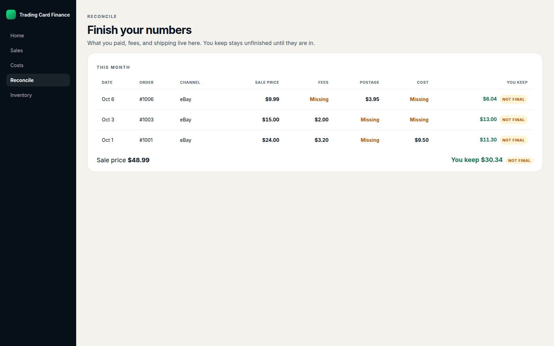Image resolution: width=554 pixels, height=346 pixels.
Task: Open the Home page in sidebar
Action: click(x=38, y=36)
